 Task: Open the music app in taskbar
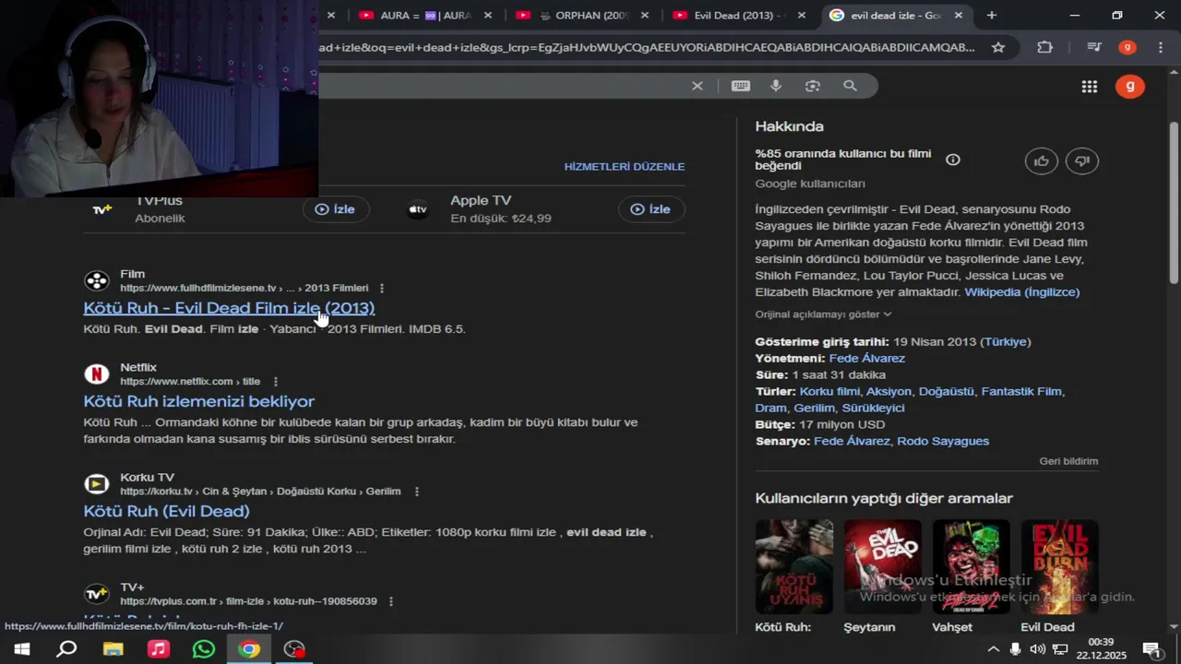158,649
